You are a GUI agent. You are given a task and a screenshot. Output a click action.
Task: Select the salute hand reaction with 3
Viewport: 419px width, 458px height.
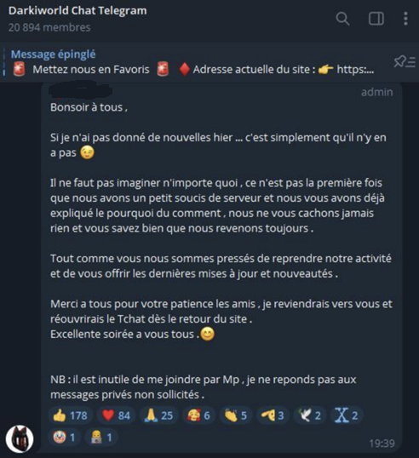[x=273, y=415]
